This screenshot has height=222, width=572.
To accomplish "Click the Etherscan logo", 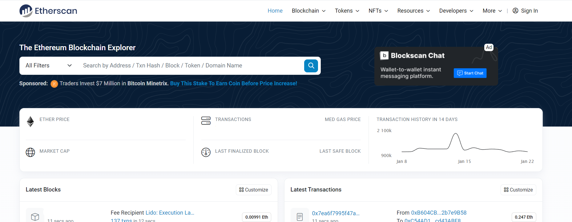I will tap(48, 11).
